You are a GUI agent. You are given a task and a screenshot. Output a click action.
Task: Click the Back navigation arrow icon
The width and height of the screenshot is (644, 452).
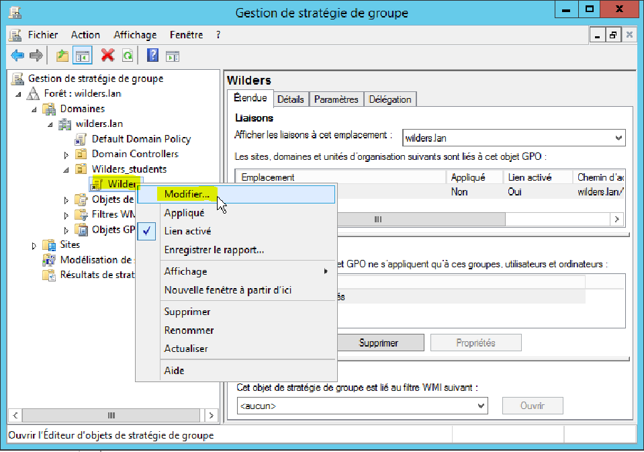17,55
